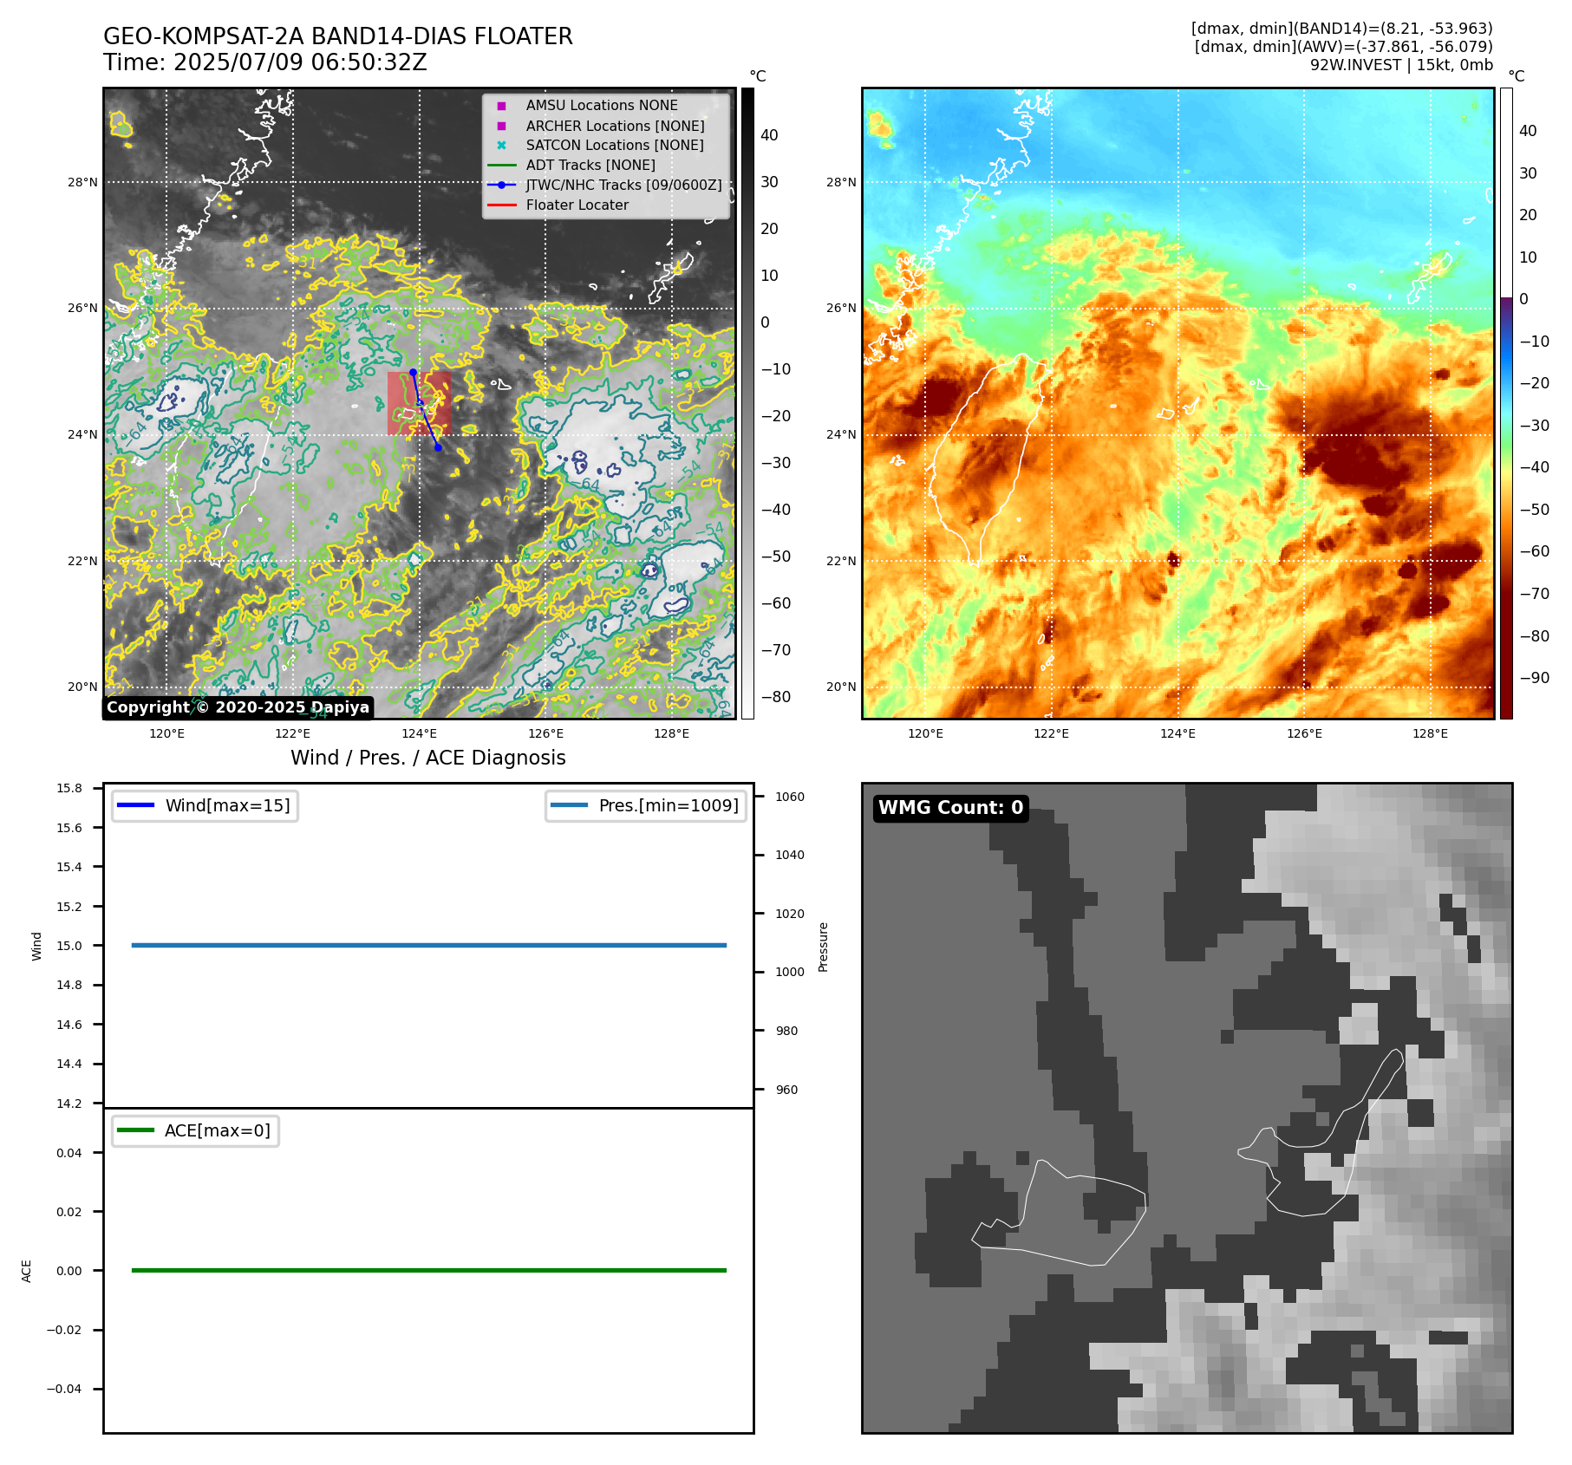Screen dimensions: 1572x1465
Task: Click the red floater locator box on map
Action: coord(419,403)
